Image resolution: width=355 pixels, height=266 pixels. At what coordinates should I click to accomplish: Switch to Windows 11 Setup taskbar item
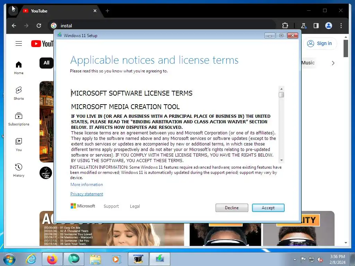pyautogui.click(x=160, y=259)
